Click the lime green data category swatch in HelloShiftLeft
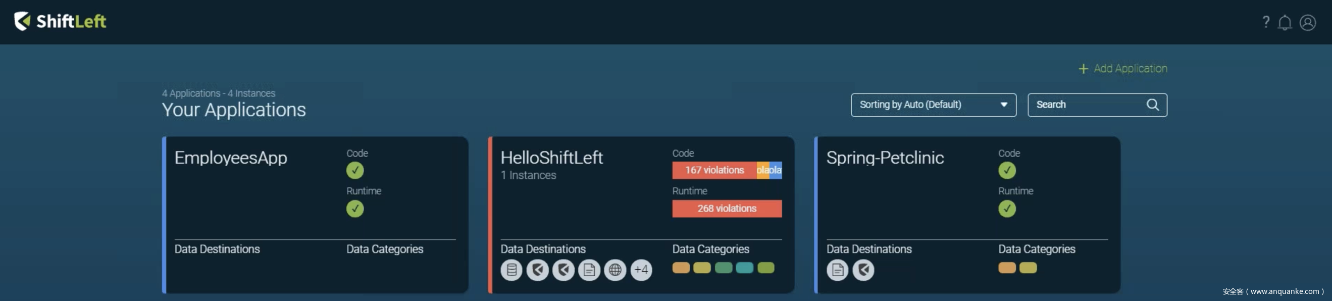Screen dimensions: 1332x301 [x=766, y=267]
